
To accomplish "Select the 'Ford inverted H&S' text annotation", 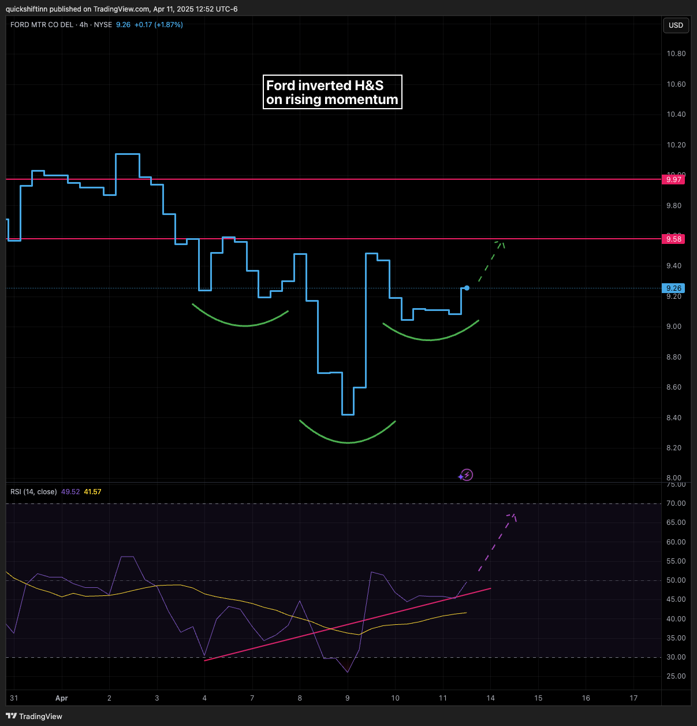I will [332, 92].
